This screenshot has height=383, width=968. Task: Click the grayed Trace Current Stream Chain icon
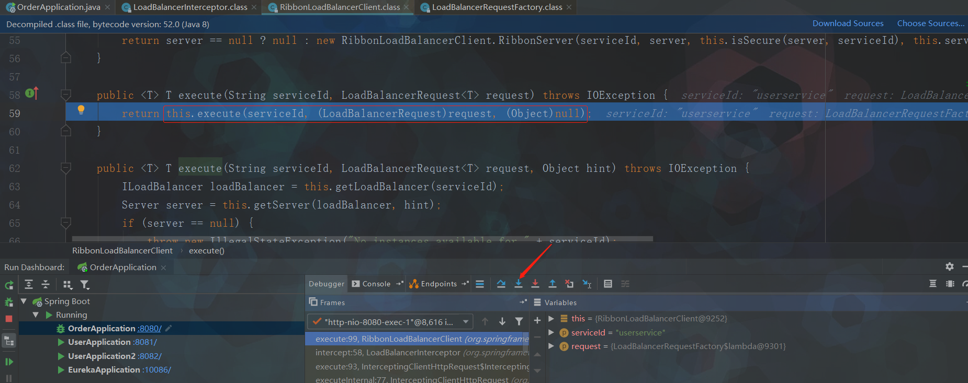(x=625, y=284)
